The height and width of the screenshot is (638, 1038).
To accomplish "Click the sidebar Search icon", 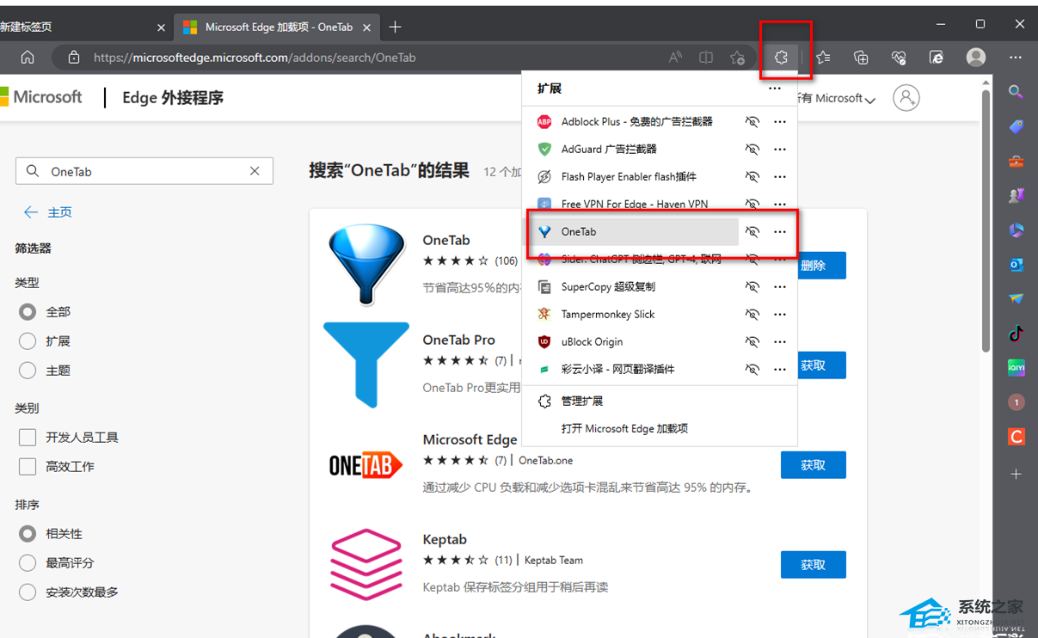I will pos(1016,92).
